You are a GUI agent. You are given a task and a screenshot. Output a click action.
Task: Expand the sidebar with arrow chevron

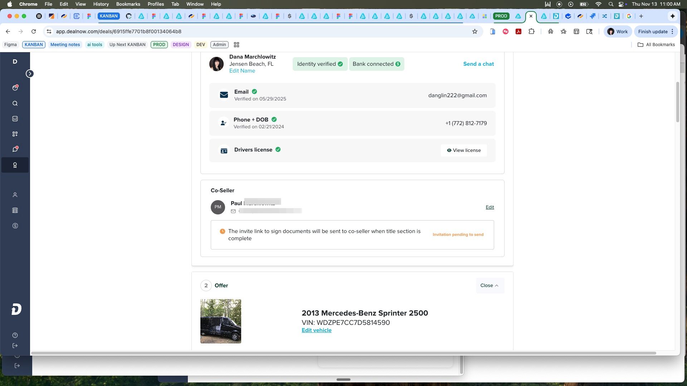click(30, 74)
